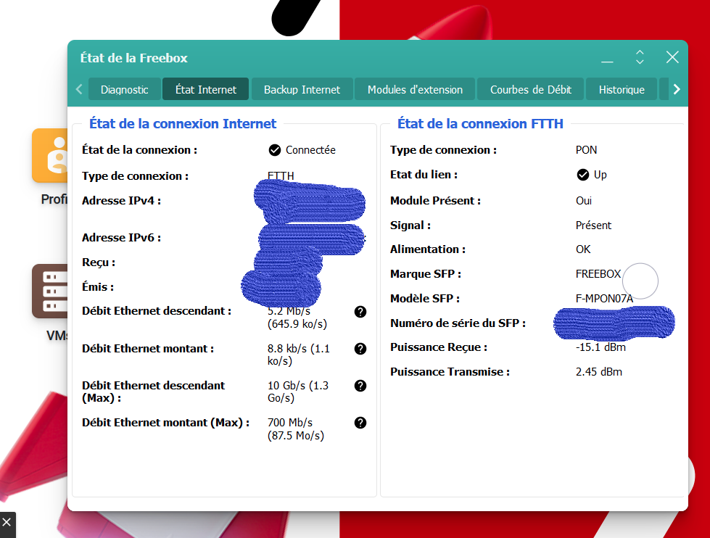710x538 pixels.
Task: Switch to the État Internet tab
Action: [206, 90]
